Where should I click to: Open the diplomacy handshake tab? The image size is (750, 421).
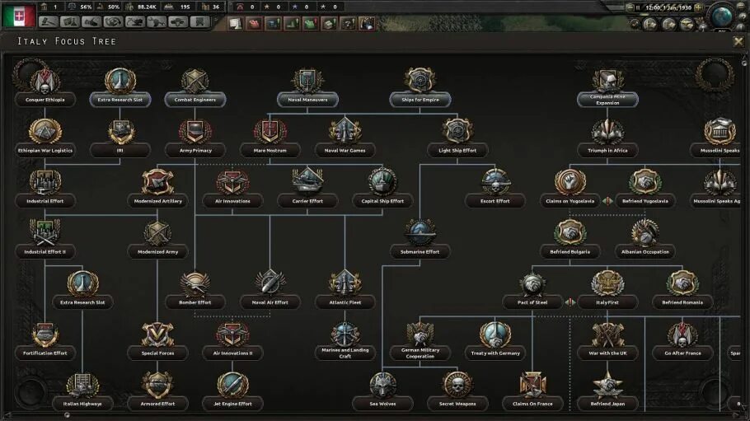(x=91, y=22)
